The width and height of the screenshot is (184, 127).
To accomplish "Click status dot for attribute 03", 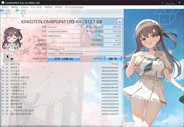I will coord(3,74).
